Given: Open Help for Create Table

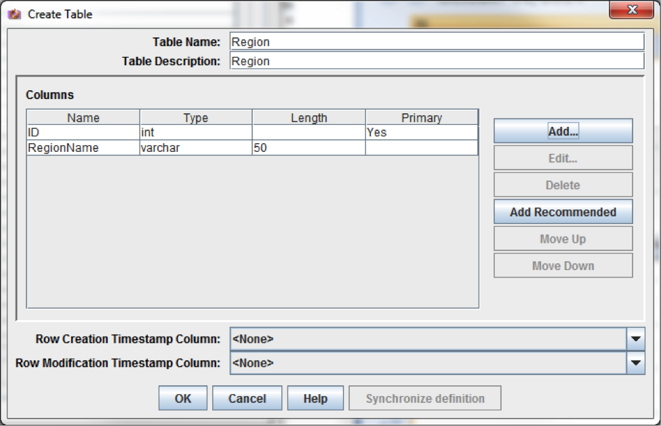Looking at the screenshot, I should [315, 398].
